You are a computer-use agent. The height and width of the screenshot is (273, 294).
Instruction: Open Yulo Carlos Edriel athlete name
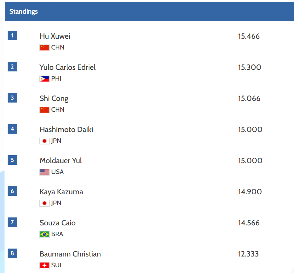67,67
